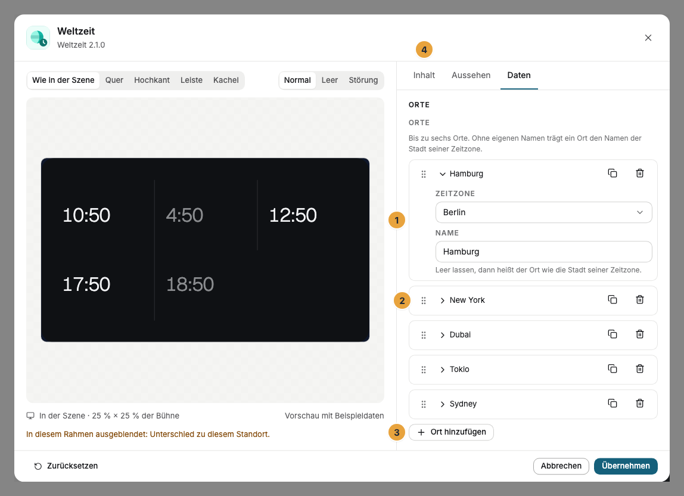
Task: Delete the New York location
Action: [x=639, y=299]
